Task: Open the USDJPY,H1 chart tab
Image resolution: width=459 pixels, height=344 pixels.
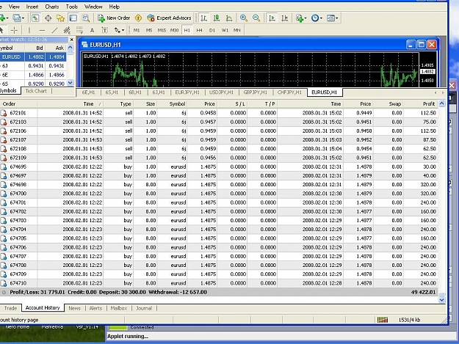Action: [221, 92]
